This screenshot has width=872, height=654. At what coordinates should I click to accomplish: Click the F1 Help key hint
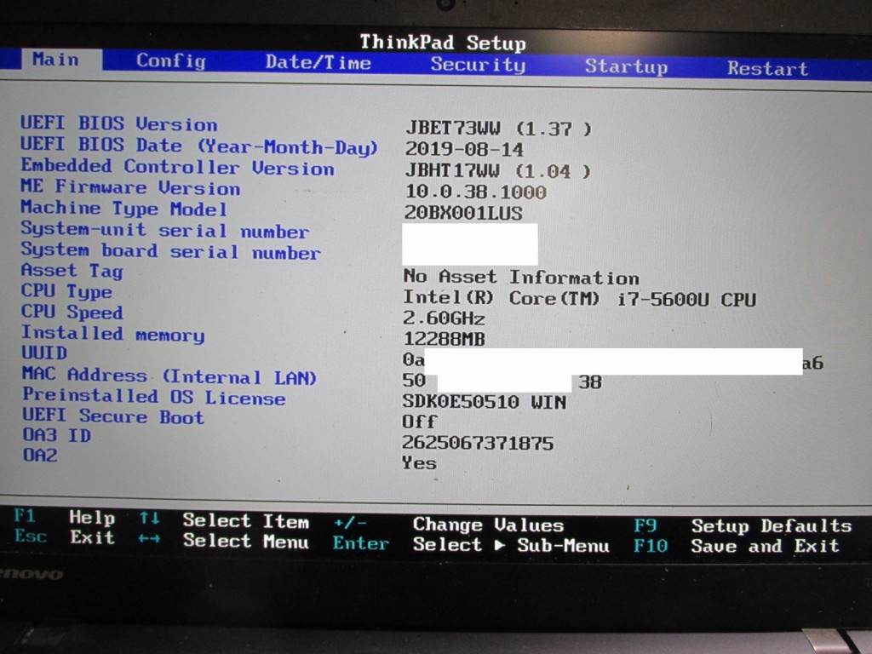(x=64, y=517)
